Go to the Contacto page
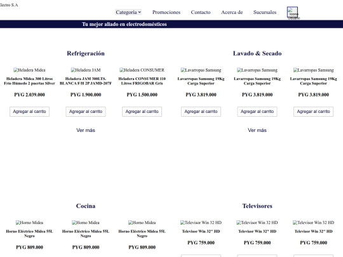Image resolution: width=343 pixels, height=257 pixels. [x=201, y=12]
